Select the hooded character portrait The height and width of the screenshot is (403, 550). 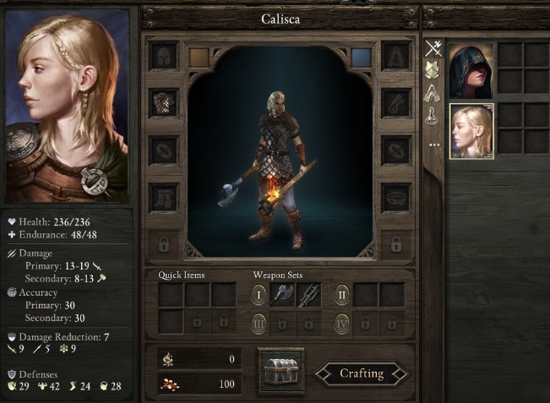471,71
